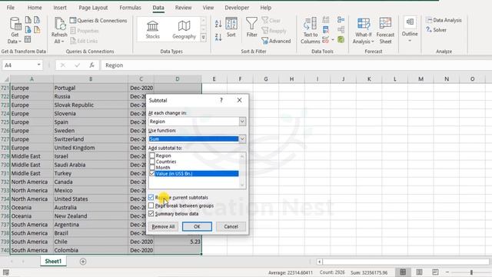492x277 pixels.
Task: Open the Developer tab
Action: pos(237,8)
